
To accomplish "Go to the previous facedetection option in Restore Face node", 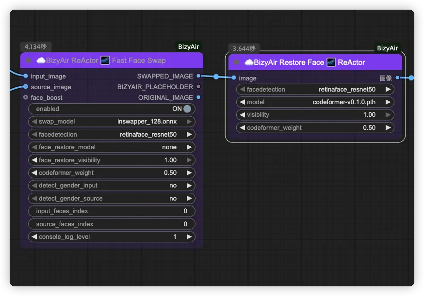I will 242,90.
